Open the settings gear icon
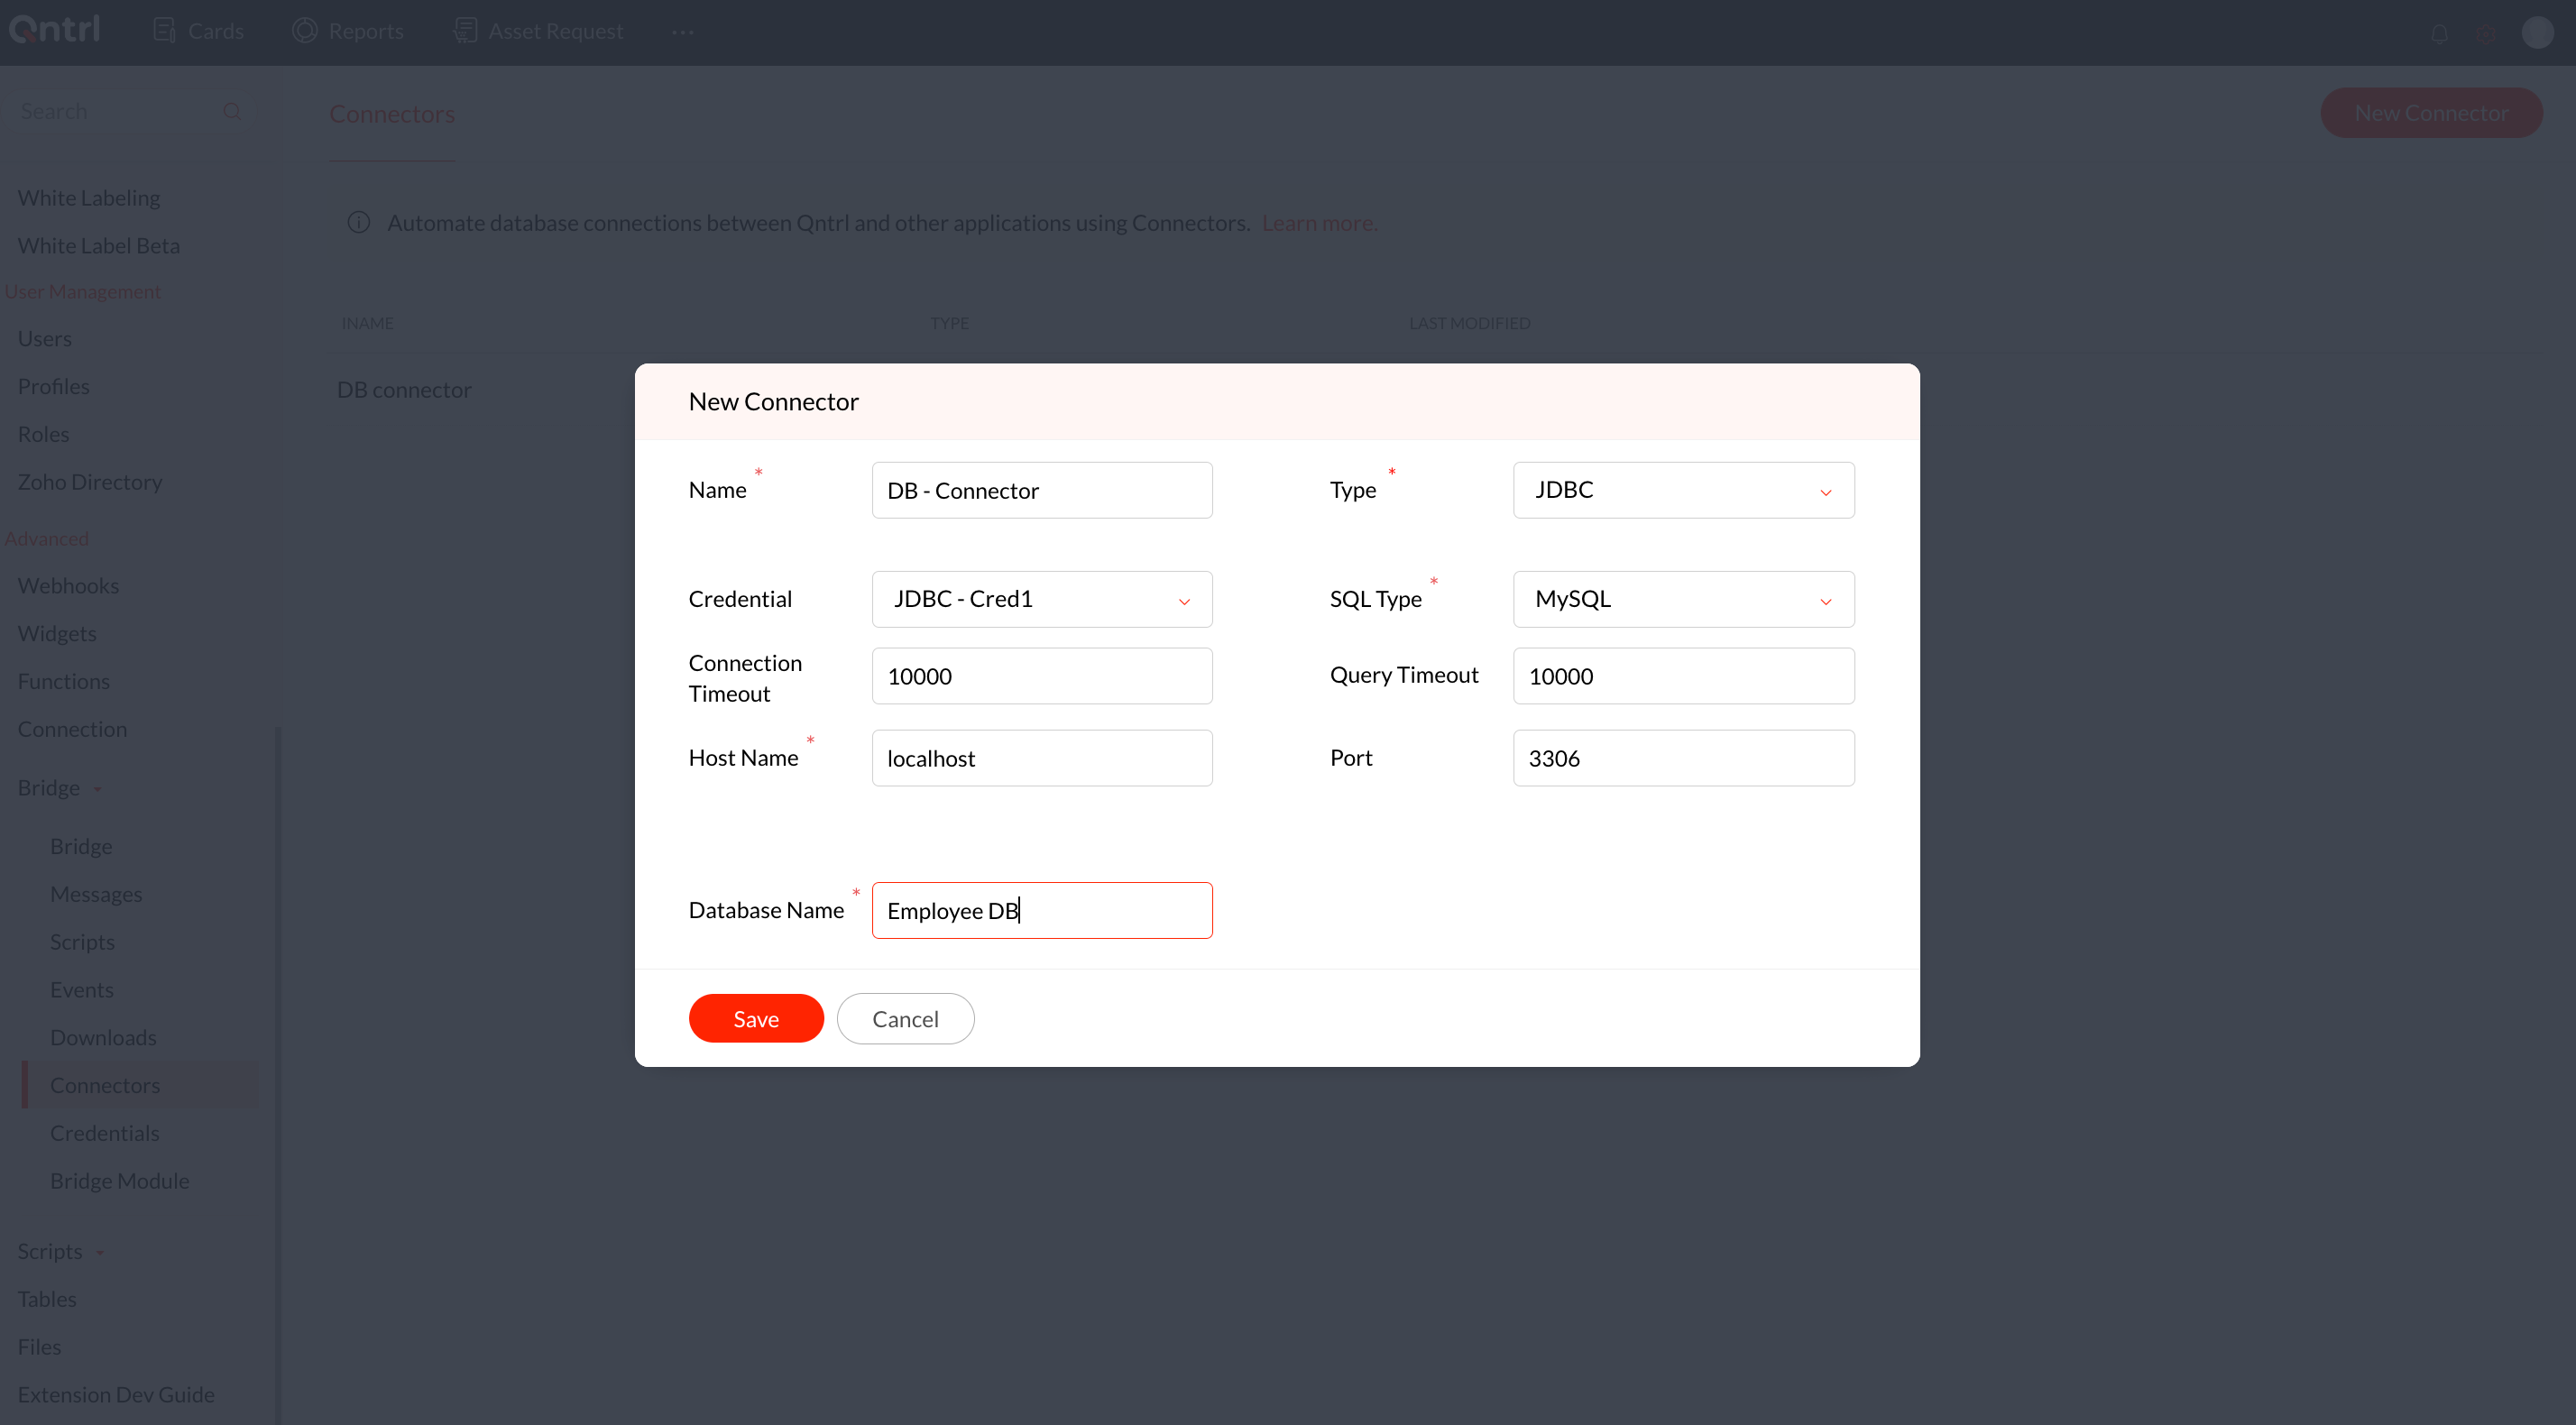This screenshot has width=2576, height=1425. 2485,33
